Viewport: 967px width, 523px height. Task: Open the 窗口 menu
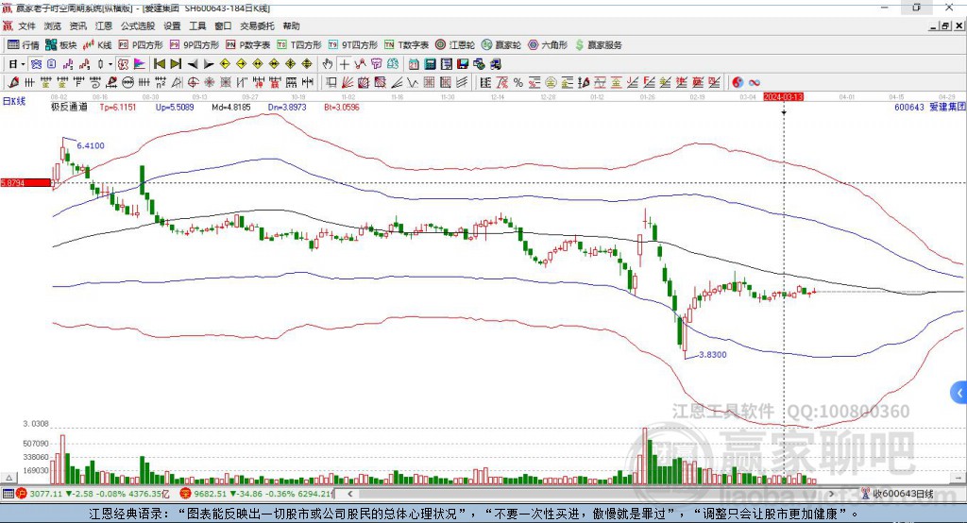click(x=223, y=25)
